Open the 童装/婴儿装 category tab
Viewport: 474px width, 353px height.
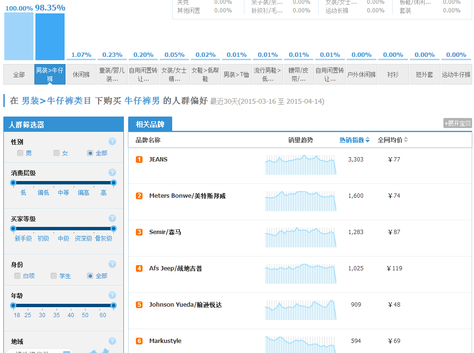click(x=112, y=75)
